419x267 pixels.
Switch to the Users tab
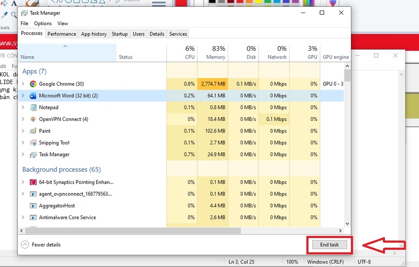(x=138, y=34)
